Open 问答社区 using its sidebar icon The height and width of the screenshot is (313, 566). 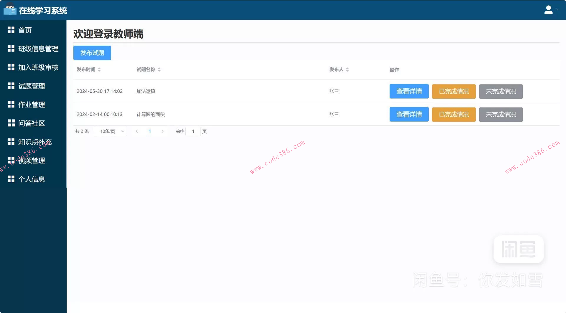point(11,123)
